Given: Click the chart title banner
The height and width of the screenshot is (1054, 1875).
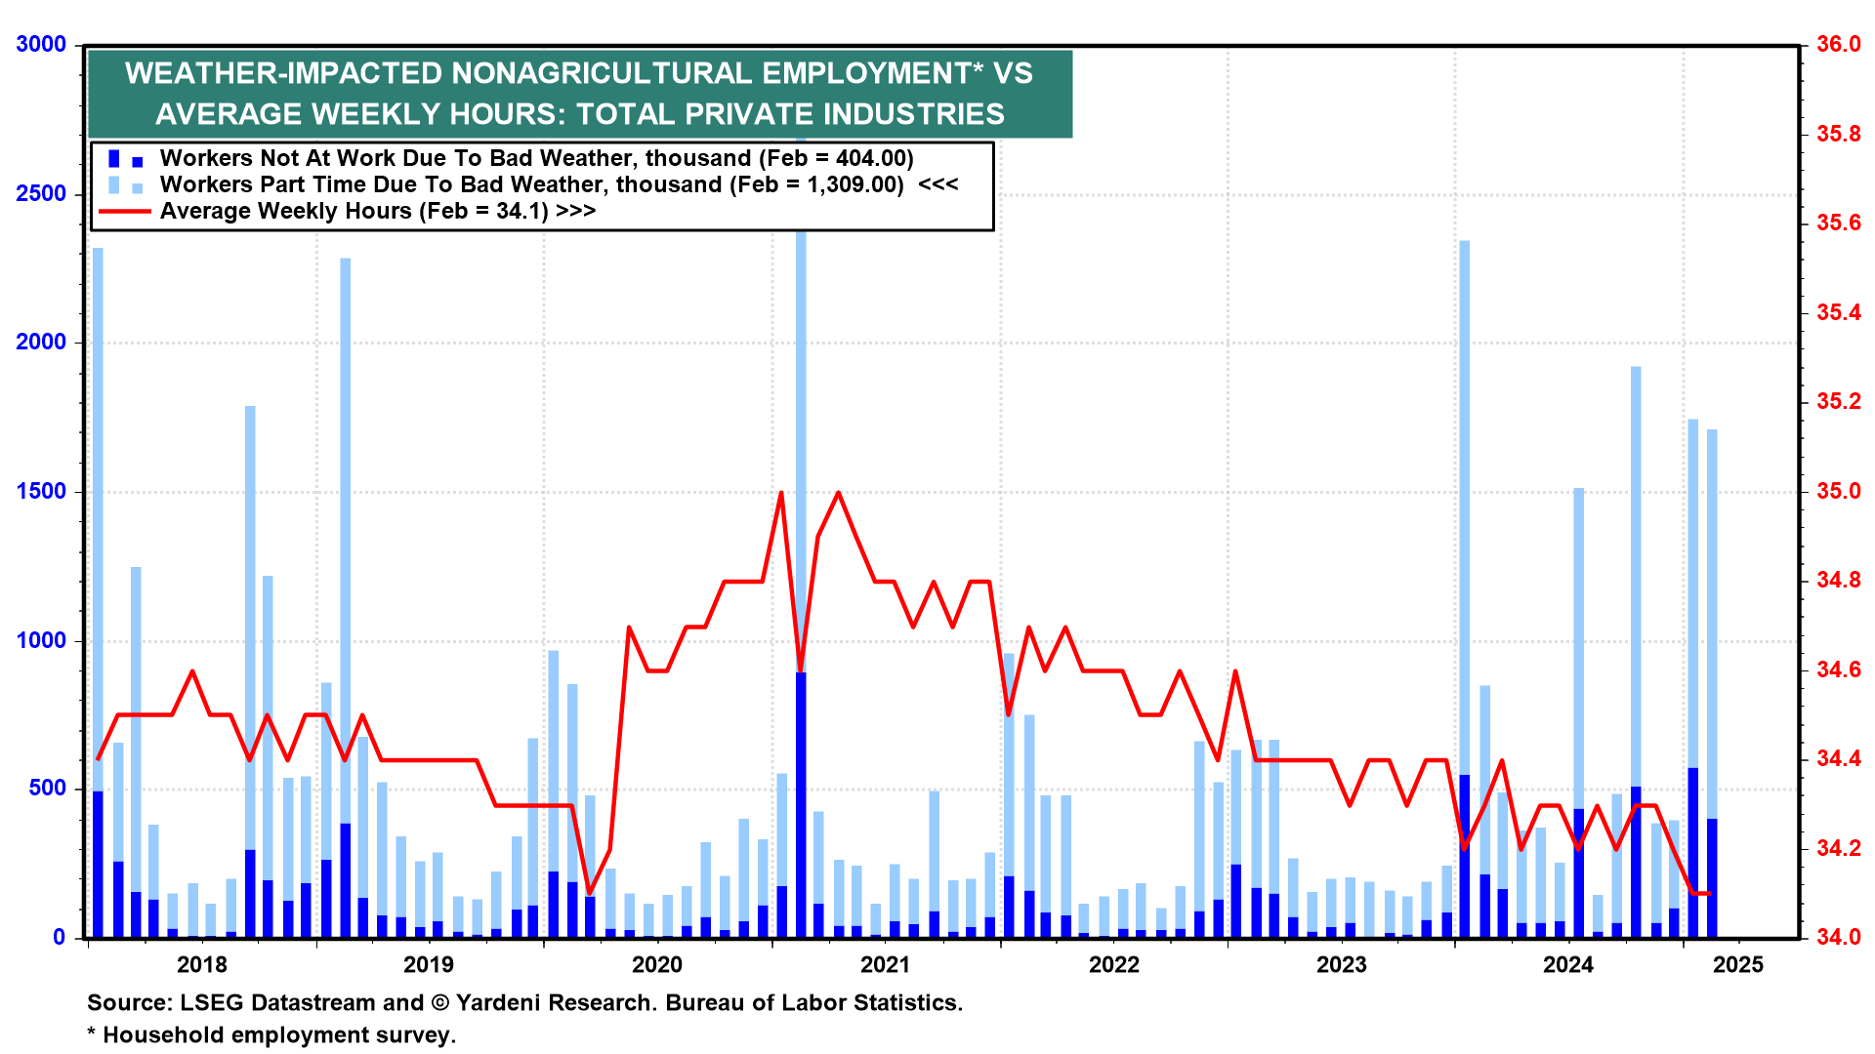Looking at the screenshot, I should click(579, 94).
